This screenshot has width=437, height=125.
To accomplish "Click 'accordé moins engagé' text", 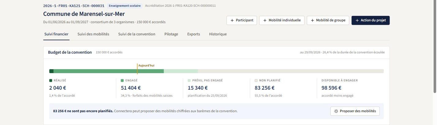I will click(x=337, y=95).
